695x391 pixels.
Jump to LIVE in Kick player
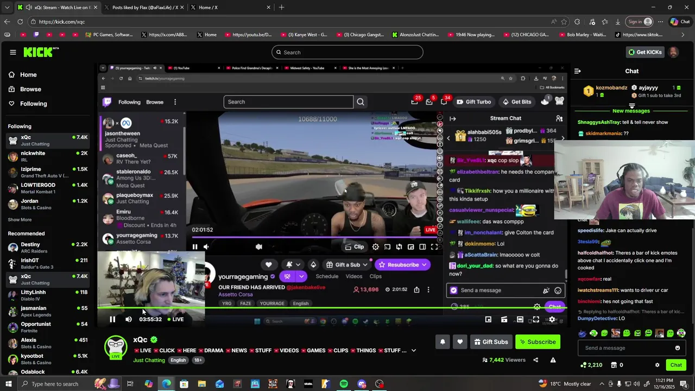click(x=175, y=319)
